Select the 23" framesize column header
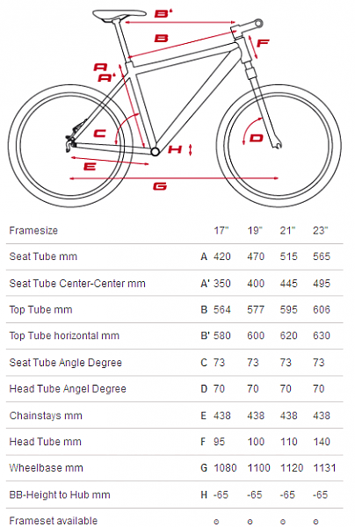The image size is (355, 527). pos(321,230)
